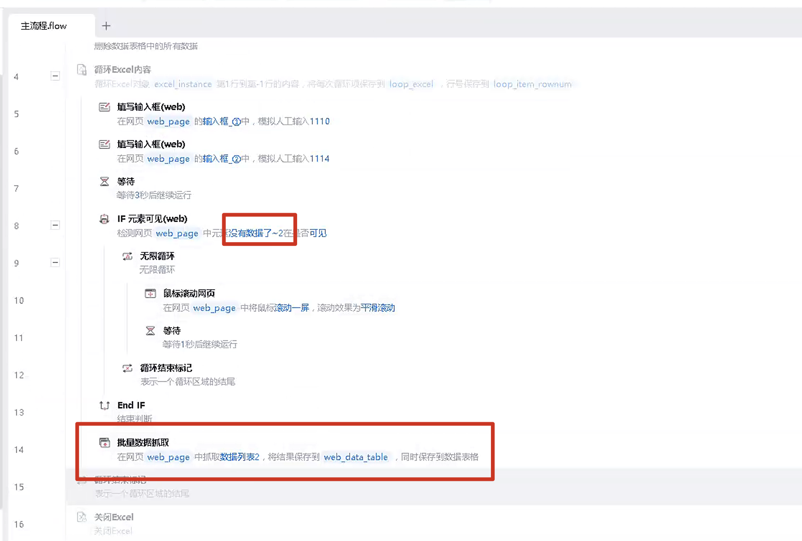The height and width of the screenshot is (541, 802).
Task: Click the End IF step icon
Action: (x=104, y=406)
